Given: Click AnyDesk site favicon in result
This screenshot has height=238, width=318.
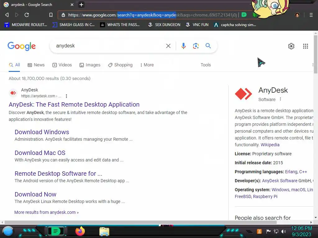Looking at the screenshot, I should [x=13, y=93].
